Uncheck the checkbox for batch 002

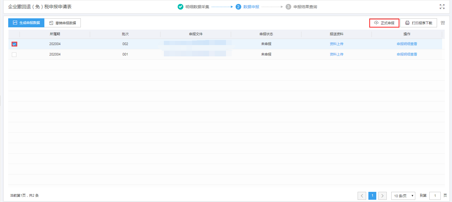pos(14,44)
